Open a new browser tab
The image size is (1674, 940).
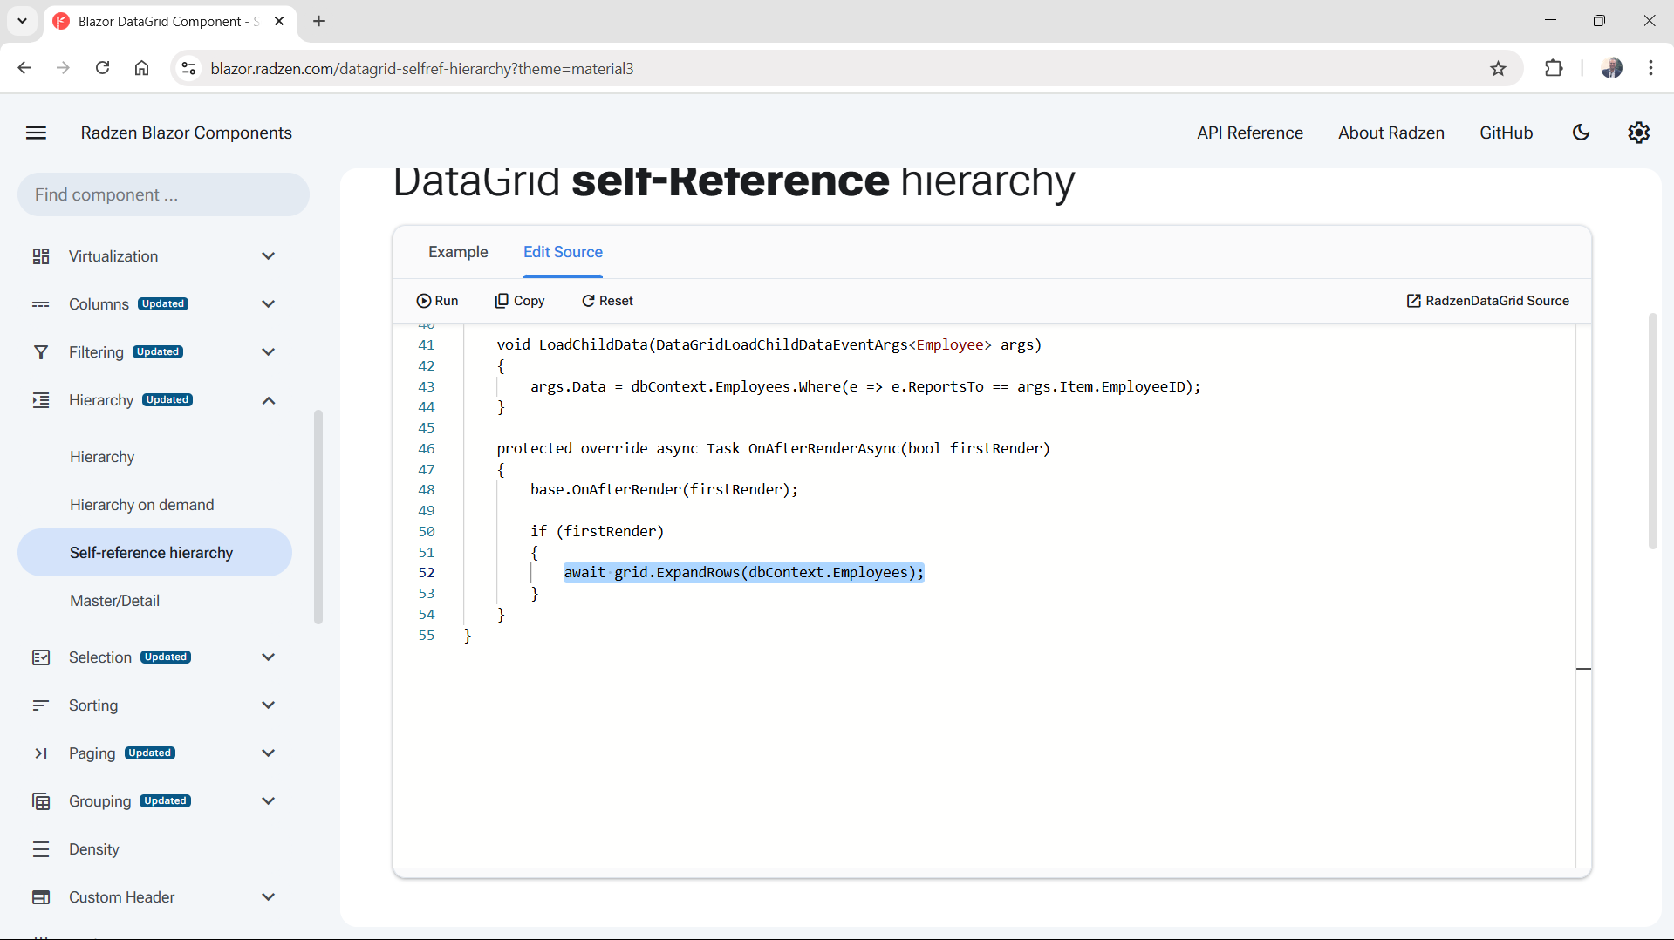click(x=319, y=21)
